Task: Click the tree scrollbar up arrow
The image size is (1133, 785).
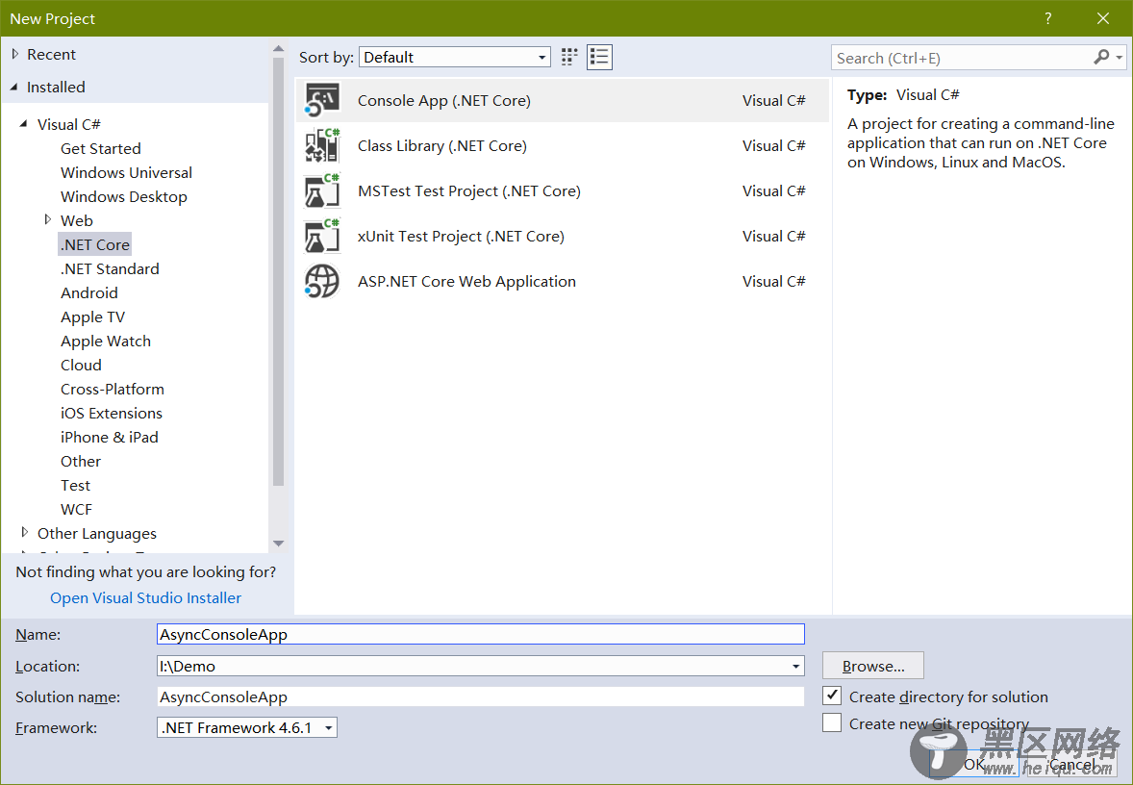Action: 278,49
